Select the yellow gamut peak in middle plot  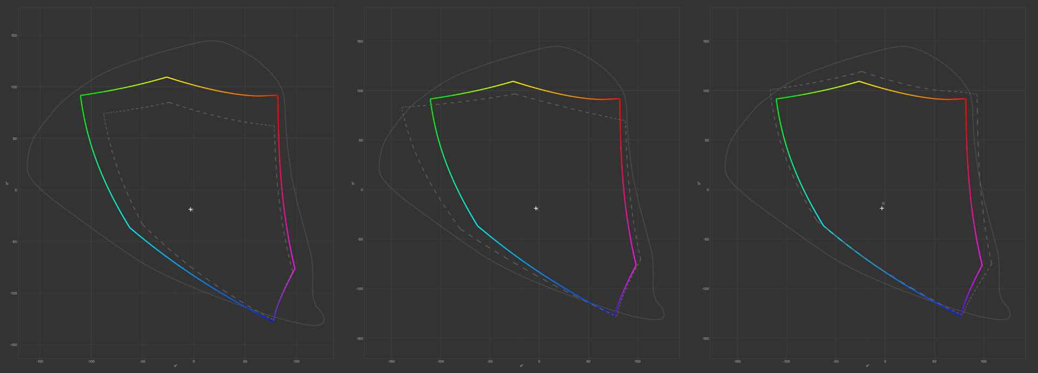click(x=513, y=82)
